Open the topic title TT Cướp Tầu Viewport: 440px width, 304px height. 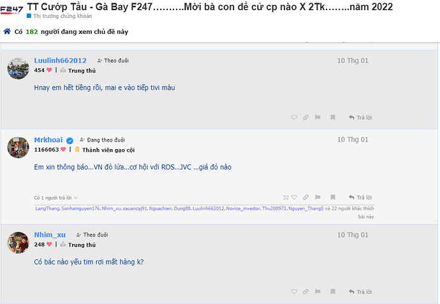[210, 6]
